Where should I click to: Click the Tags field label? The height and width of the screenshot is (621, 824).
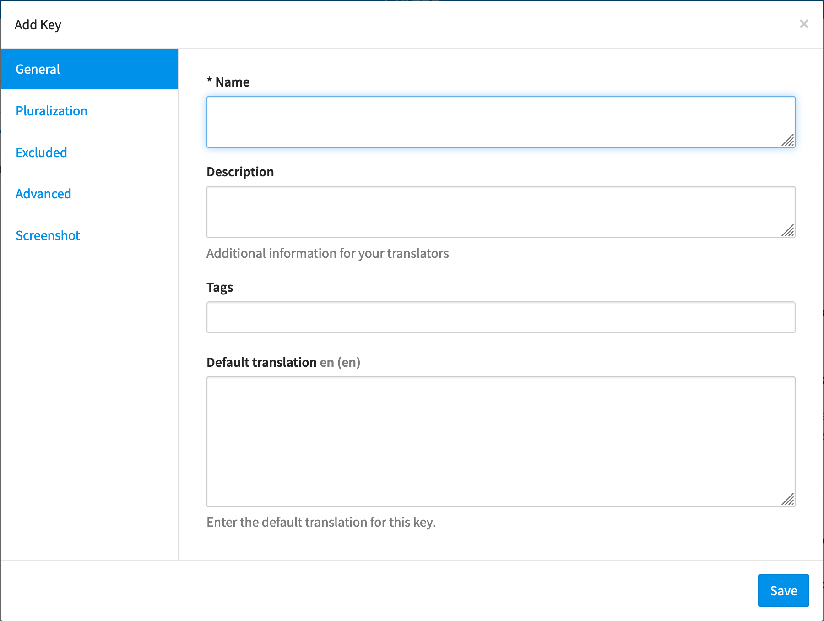point(220,287)
